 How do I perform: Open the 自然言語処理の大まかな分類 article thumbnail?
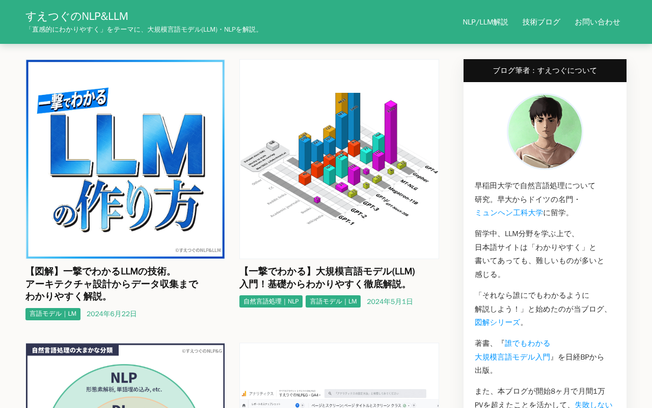coord(125,375)
